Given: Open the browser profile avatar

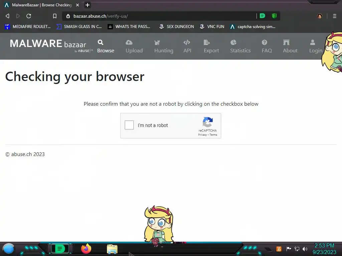Looking at the screenshot, I should pyautogui.click(x=320, y=16).
